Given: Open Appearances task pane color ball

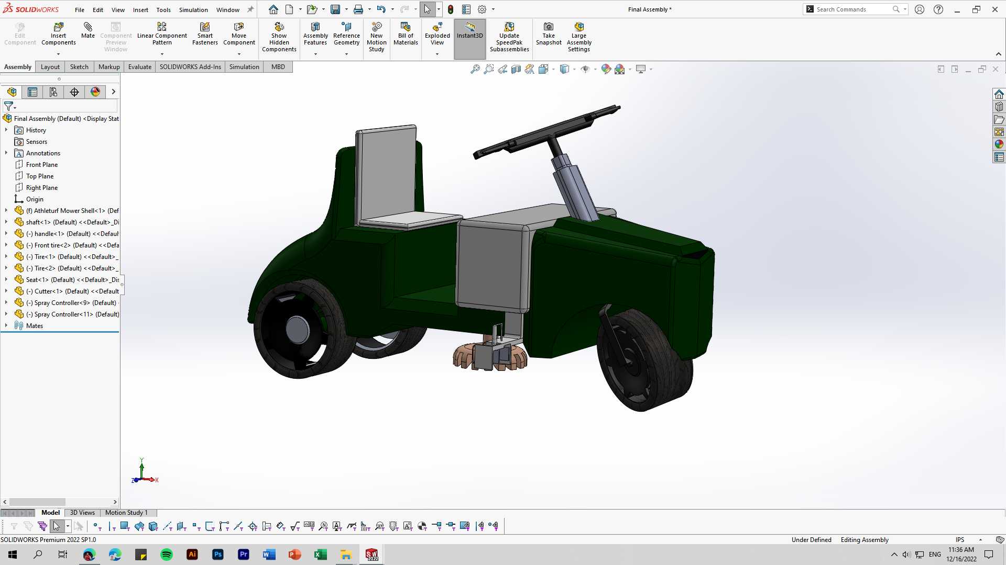Looking at the screenshot, I should pyautogui.click(x=999, y=144).
